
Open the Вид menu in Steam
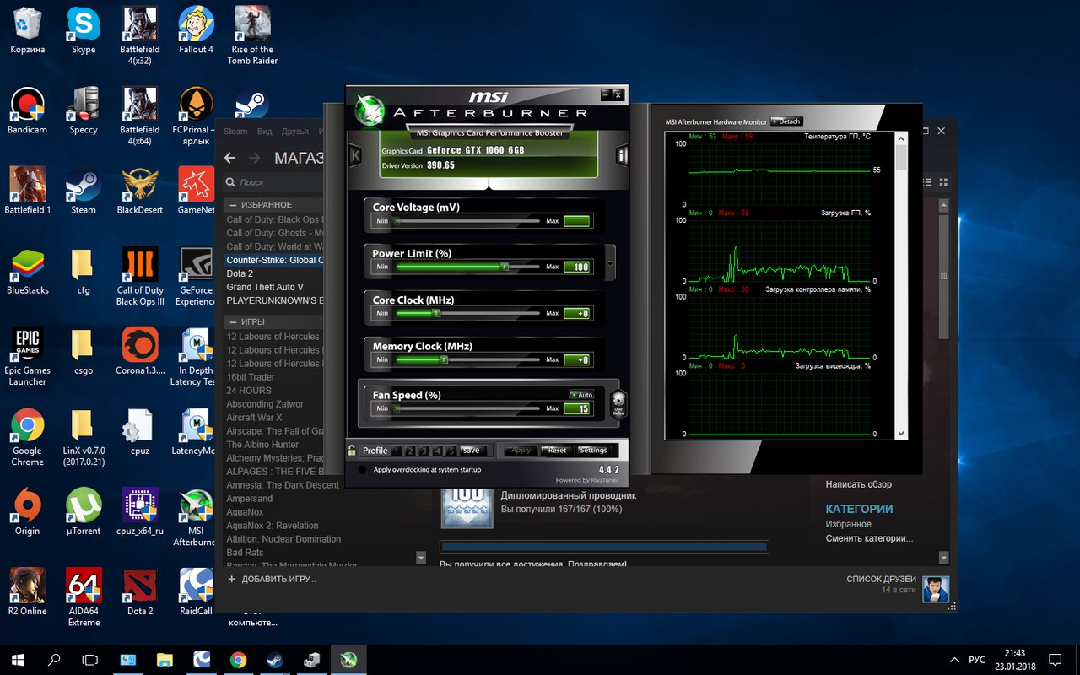tap(264, 132)
